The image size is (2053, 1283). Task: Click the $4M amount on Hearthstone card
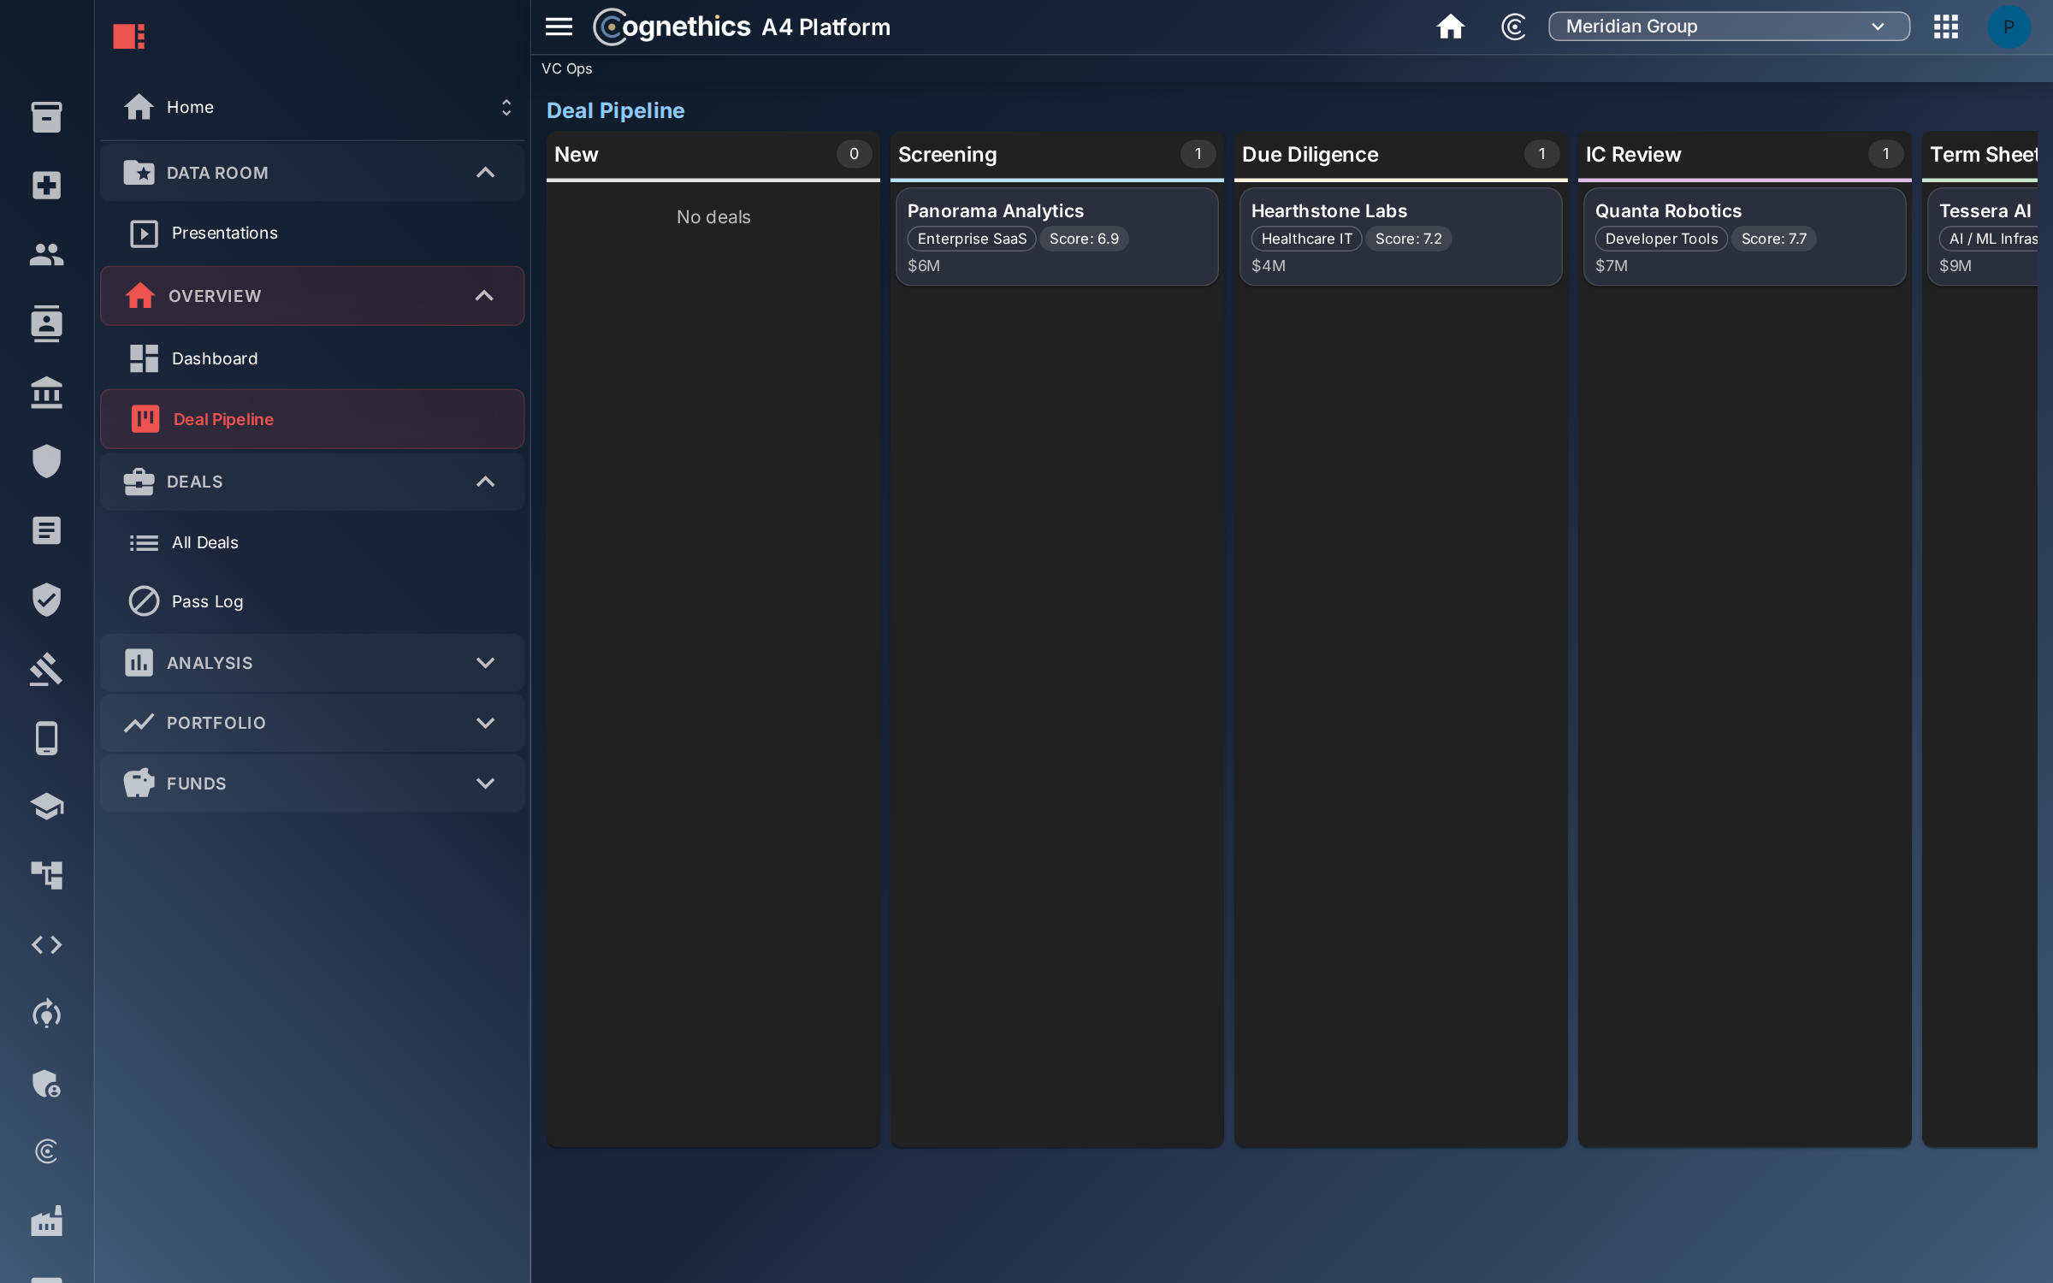click(x=1268, y=266)
